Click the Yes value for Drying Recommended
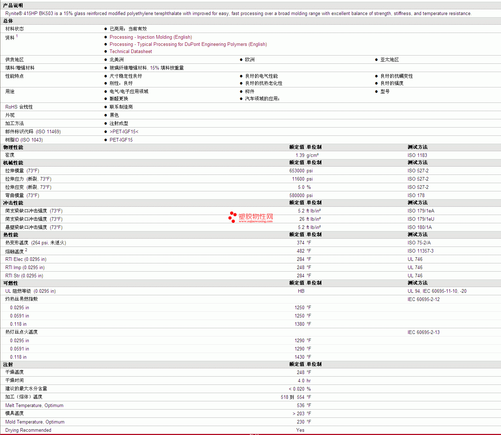The width and height of the screenshot is (501, 435). [300, 430]
